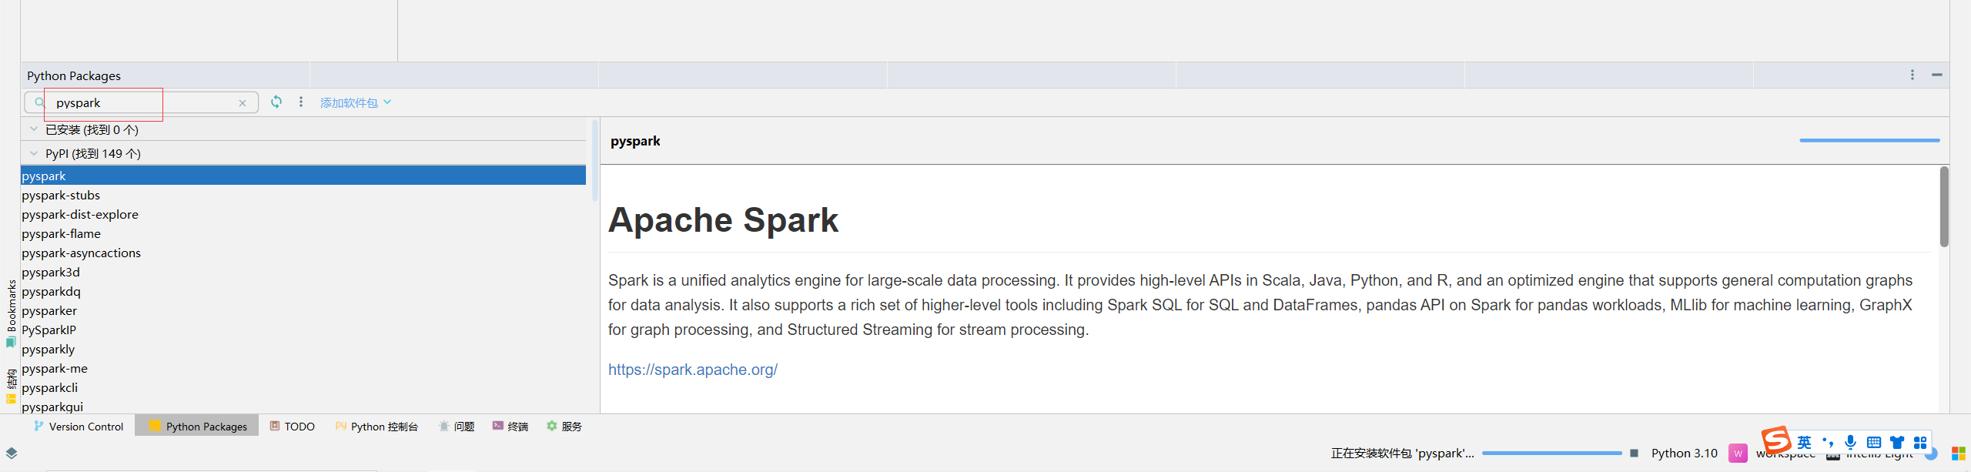Viewport: 1971px width, 472px height.
Task: Click the Sogou voice input microphone
Action: tap(1850, 442)
